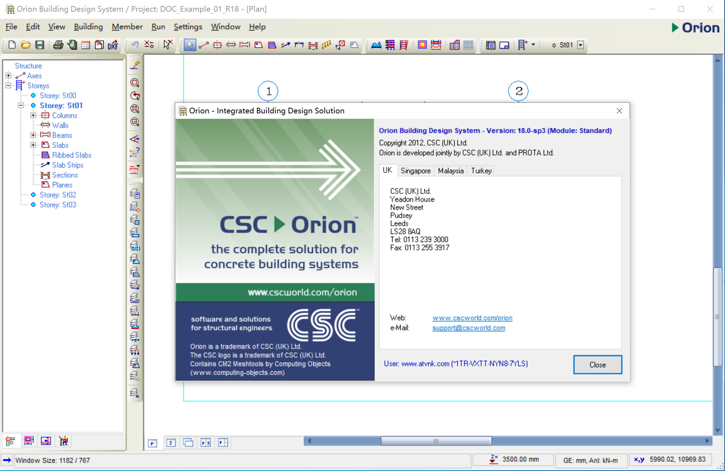Select Storey: St00 in the tree
This screenshot has width=725, height=471.
point(58,95)
